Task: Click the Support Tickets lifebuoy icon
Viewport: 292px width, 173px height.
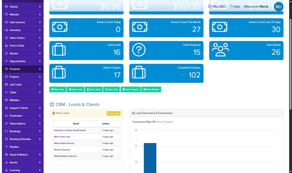Action: pyautogui.click(x=6, y=108)
